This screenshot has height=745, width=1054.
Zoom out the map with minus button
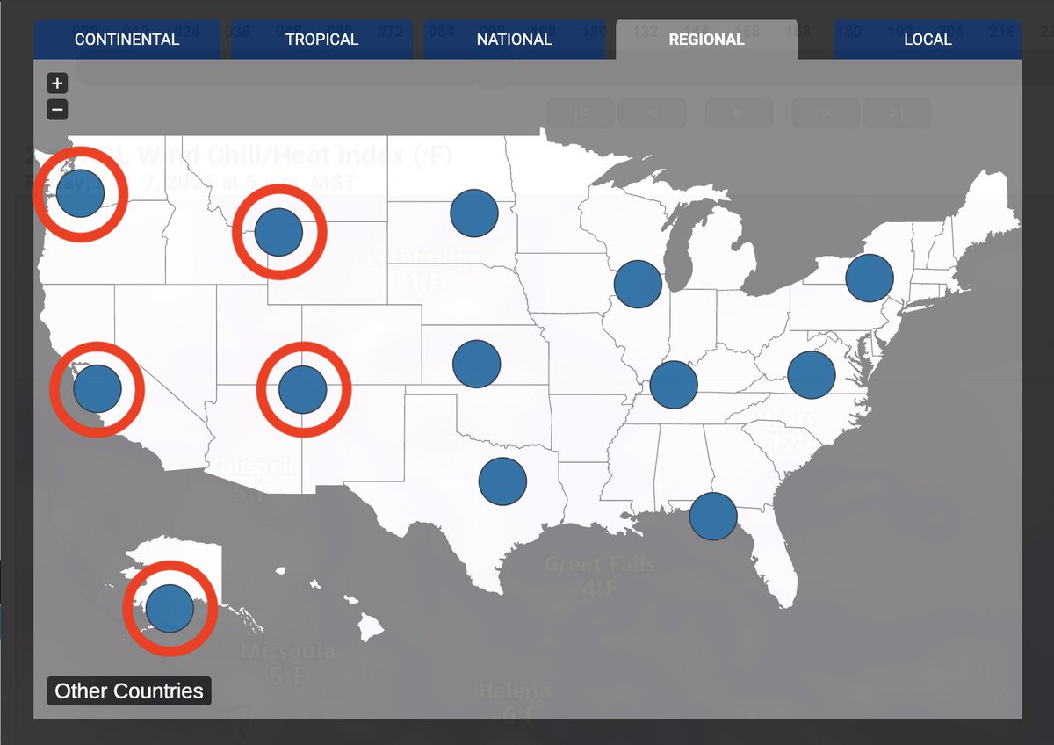coord(57,110)
